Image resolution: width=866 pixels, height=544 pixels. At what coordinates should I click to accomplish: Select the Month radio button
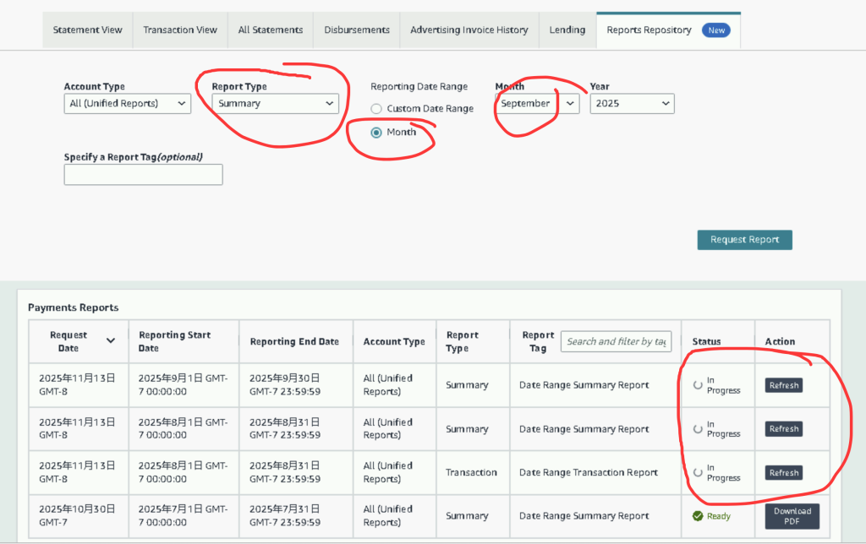tap(376, 133)
